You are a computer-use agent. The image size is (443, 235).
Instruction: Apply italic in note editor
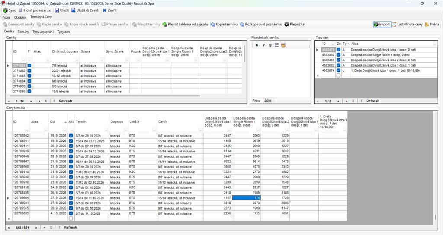263,45
